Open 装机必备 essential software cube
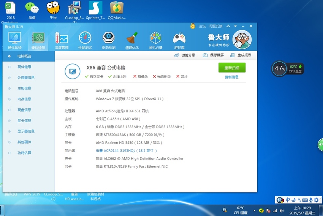Viewport: 323px width, 216px height. (x=155, y=41)
